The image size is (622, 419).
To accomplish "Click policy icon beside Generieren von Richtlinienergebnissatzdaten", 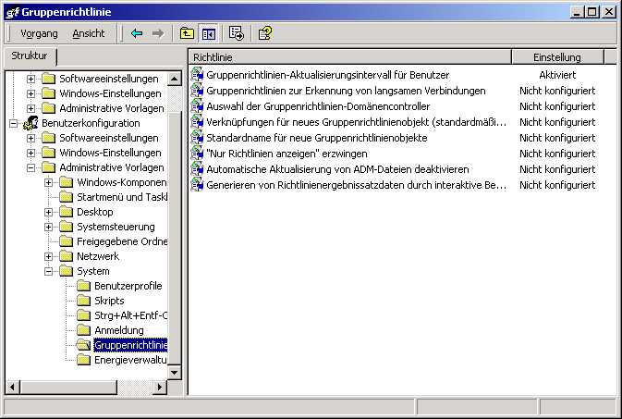I will pos(197,185).
